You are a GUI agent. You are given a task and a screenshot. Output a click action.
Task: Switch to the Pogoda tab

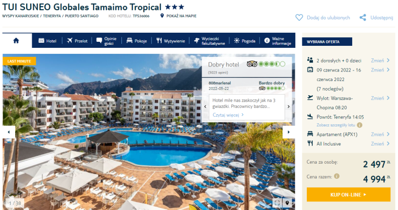point(245,41)
